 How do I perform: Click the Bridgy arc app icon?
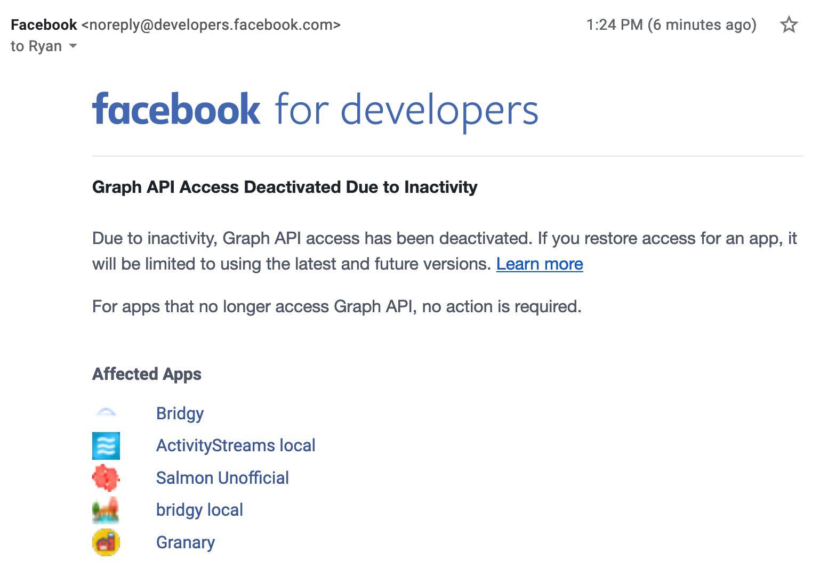(x=106, y=413)
